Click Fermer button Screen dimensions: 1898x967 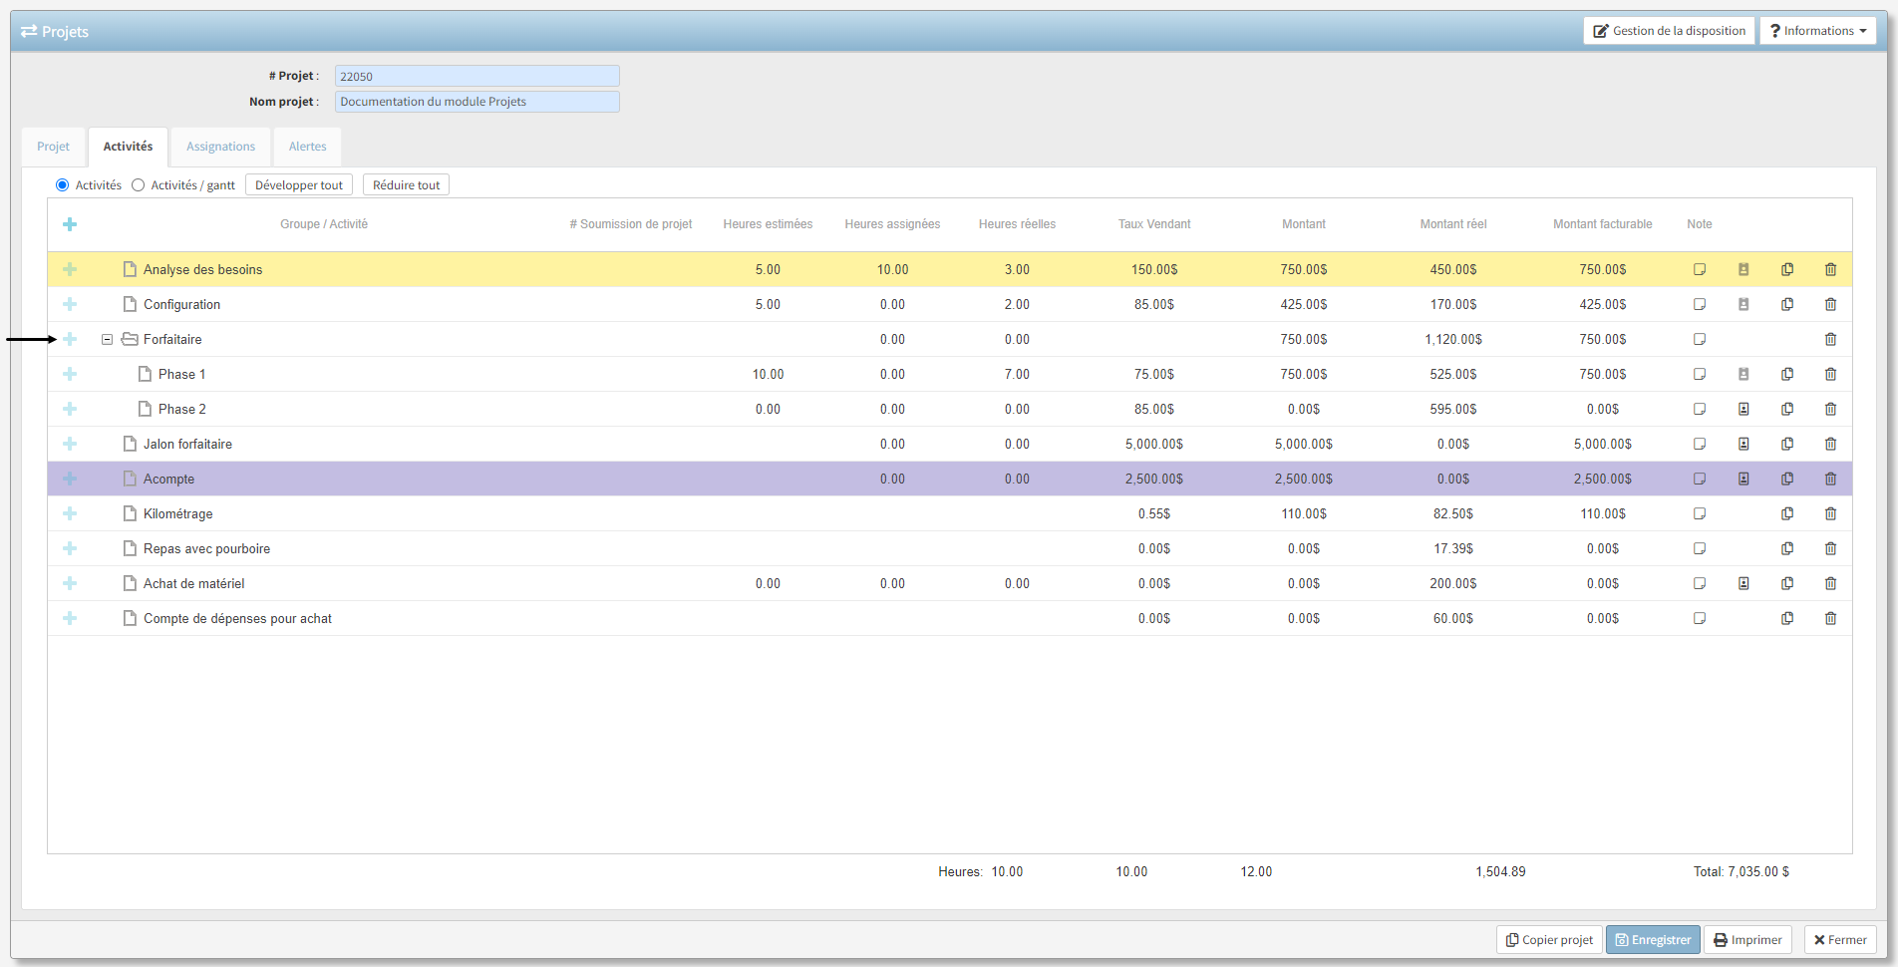[1840, 940]
